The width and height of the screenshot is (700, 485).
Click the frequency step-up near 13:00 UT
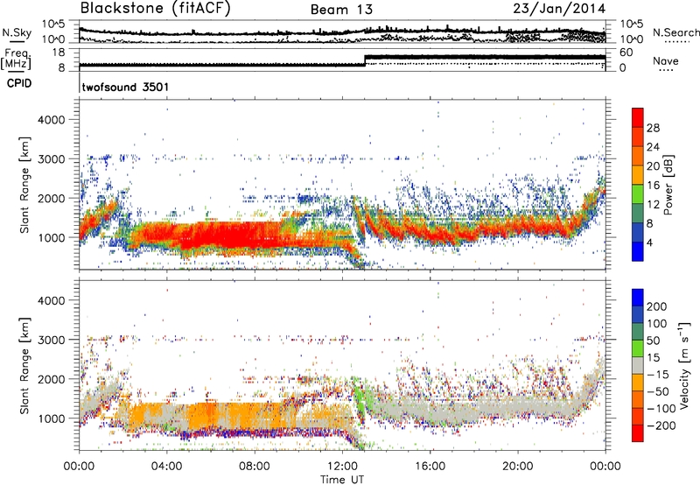pyautogui.click(x=365, y=60)
